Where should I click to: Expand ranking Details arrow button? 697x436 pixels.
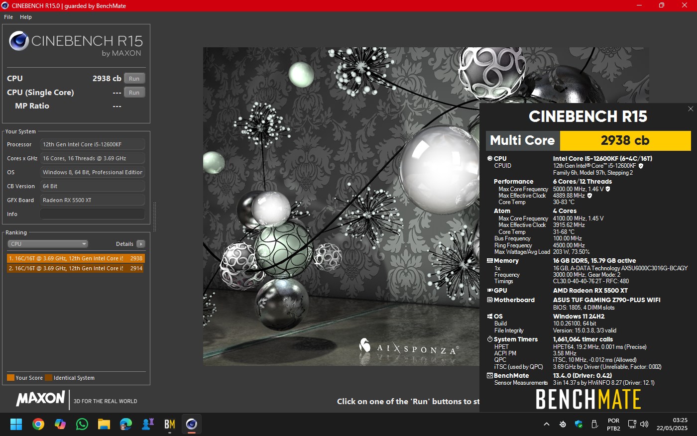[141, 244]
